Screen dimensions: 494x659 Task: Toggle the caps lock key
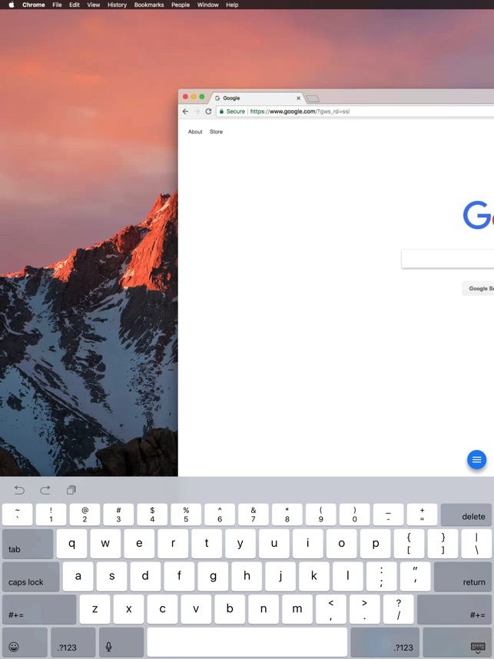point(31,577)
